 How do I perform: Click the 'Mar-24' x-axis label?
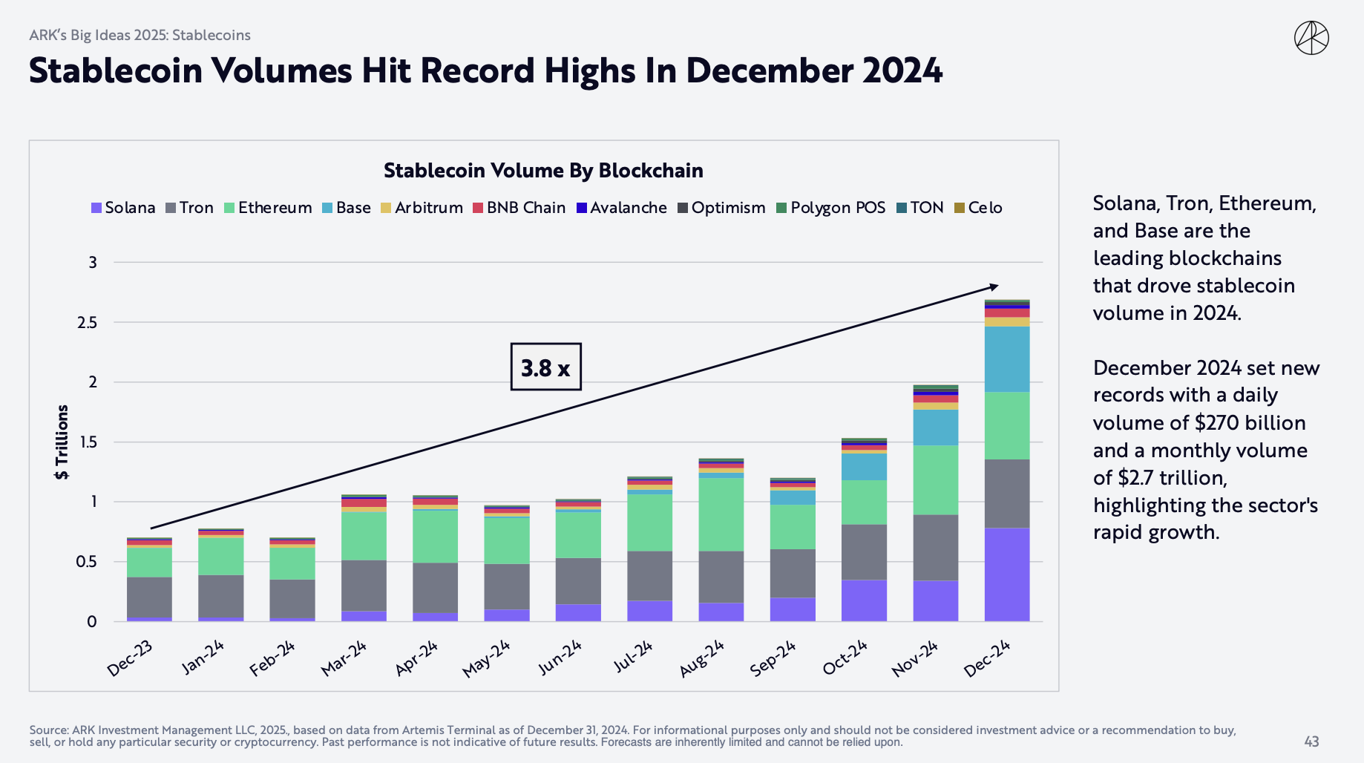coord(344,658)
